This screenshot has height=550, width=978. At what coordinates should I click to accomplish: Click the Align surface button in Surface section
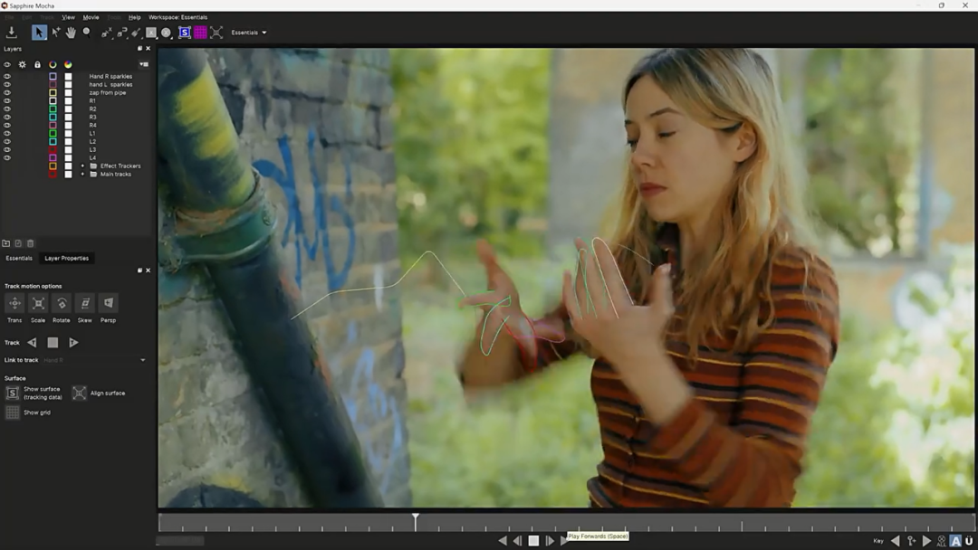(x=79, y=393)
